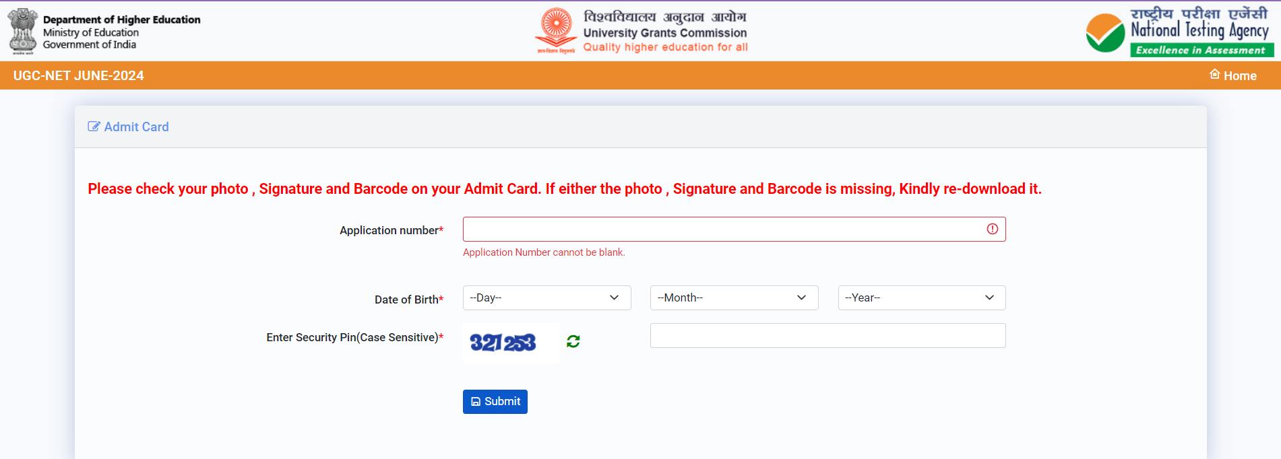The width and height of the screenshot is (1281, 459).
Task: Click the Application Number cannot be blank message
Action: click(x=544, y=252)
